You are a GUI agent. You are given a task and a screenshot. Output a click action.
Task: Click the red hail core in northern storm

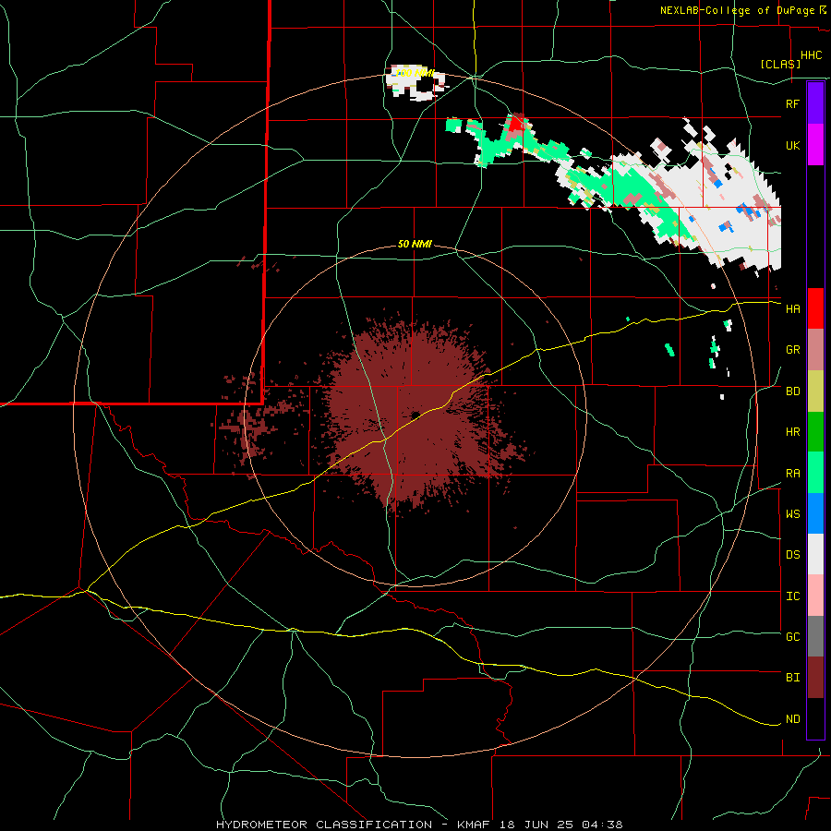[515, 124]
